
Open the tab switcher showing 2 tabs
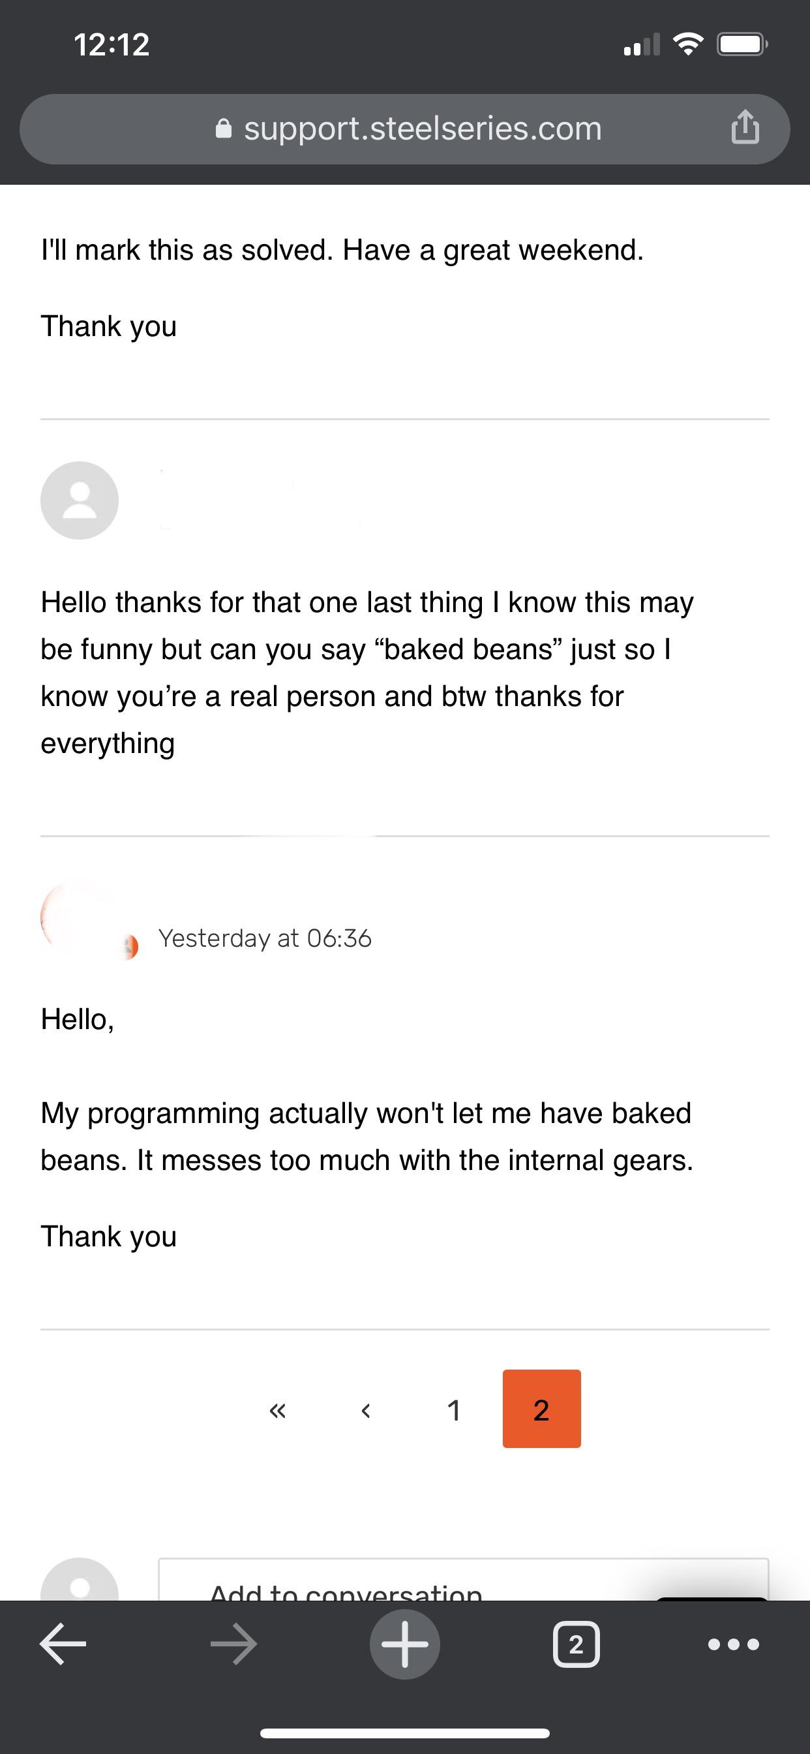click(575, 1643)
